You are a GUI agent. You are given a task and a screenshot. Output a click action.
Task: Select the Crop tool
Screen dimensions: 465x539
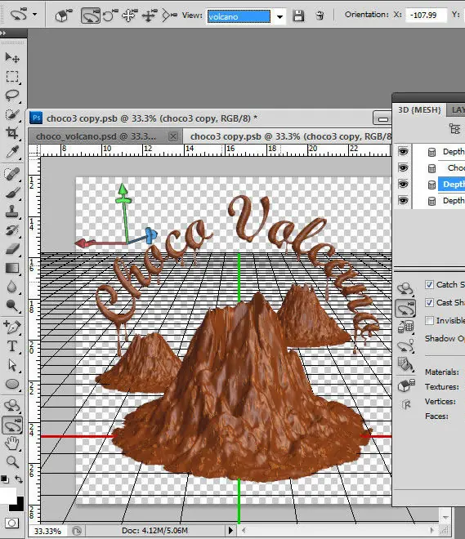point(12,132)
